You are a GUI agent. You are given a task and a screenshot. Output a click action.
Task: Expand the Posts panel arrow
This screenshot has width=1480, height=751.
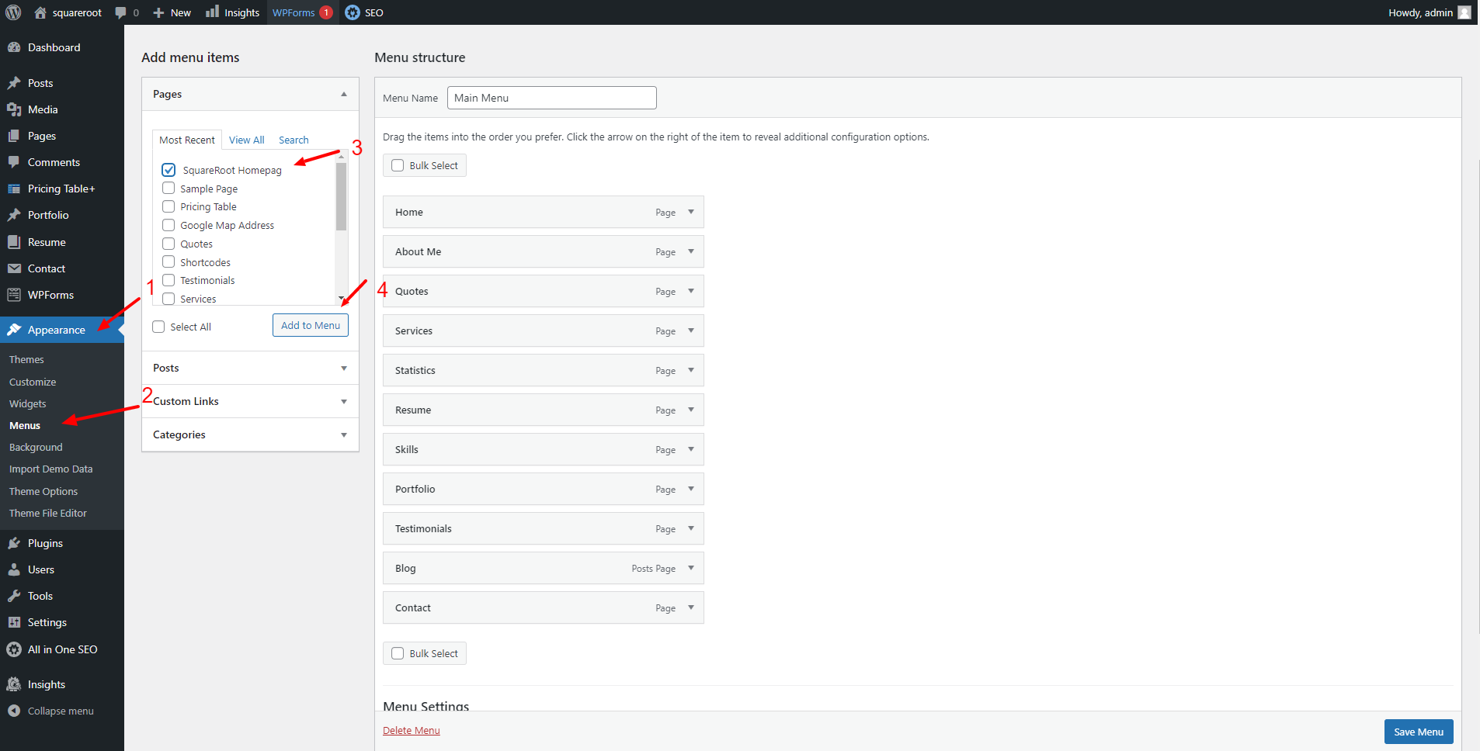[x=344, y=369]
